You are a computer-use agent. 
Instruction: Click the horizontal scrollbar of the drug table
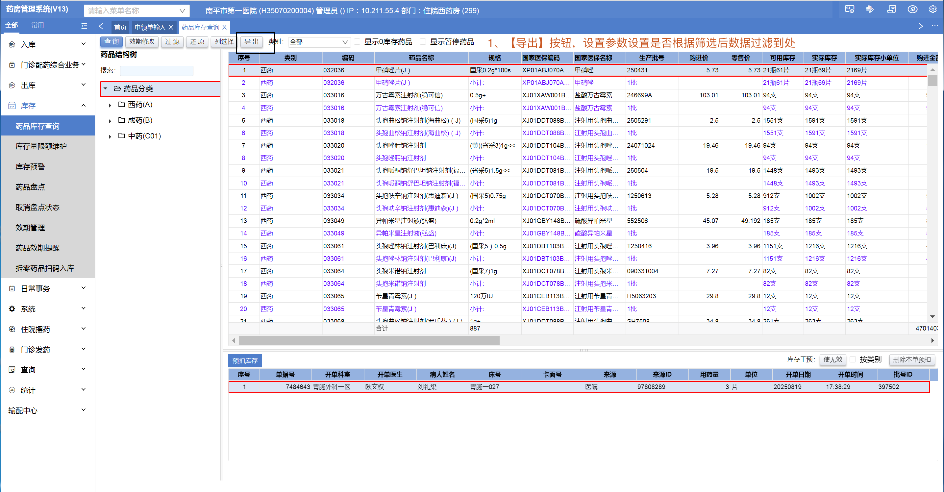(369, 341)
